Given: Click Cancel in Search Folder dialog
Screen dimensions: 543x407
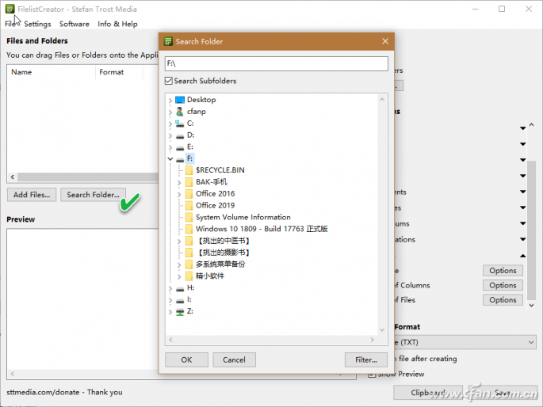Looking at the screenshot, I should point(234,360).
